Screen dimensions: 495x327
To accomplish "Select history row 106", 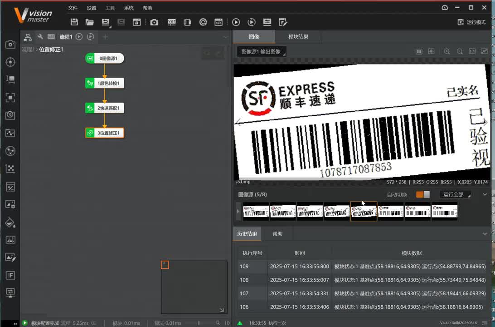I will [363, 307].
